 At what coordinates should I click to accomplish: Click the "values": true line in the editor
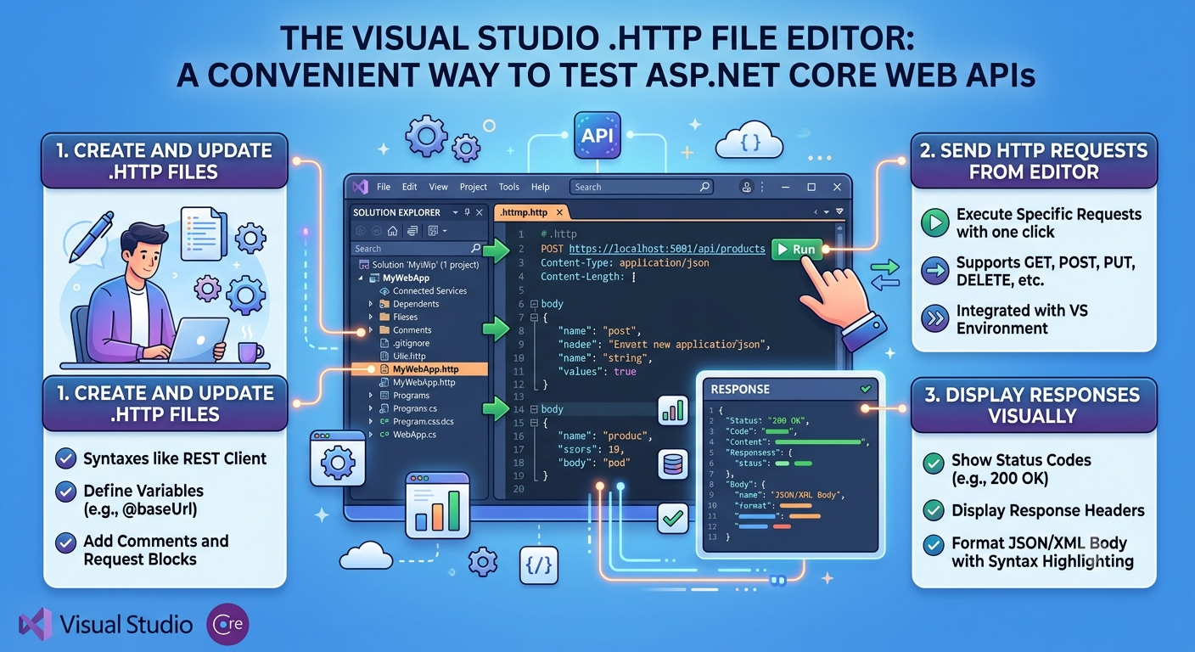(597, 371)
